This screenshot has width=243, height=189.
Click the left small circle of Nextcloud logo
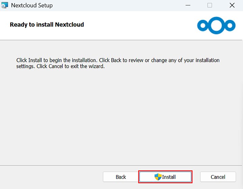point(203,25)
